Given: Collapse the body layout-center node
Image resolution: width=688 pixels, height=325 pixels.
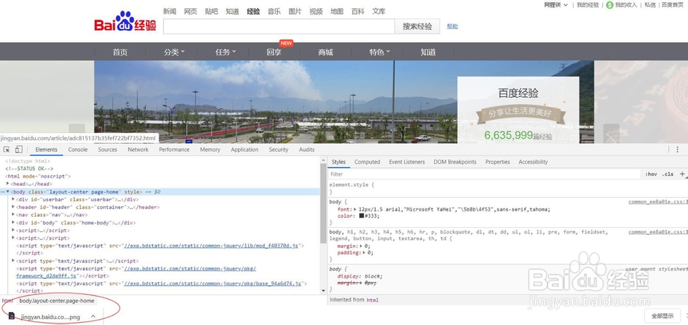Looking at the screenshot, I should (8, 191).
